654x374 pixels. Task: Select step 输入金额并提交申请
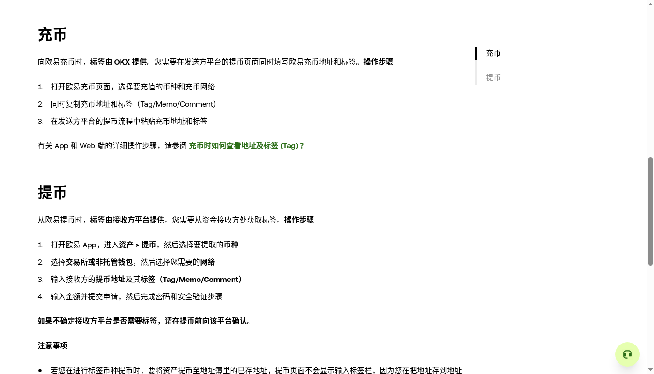(x=137, y=297)
